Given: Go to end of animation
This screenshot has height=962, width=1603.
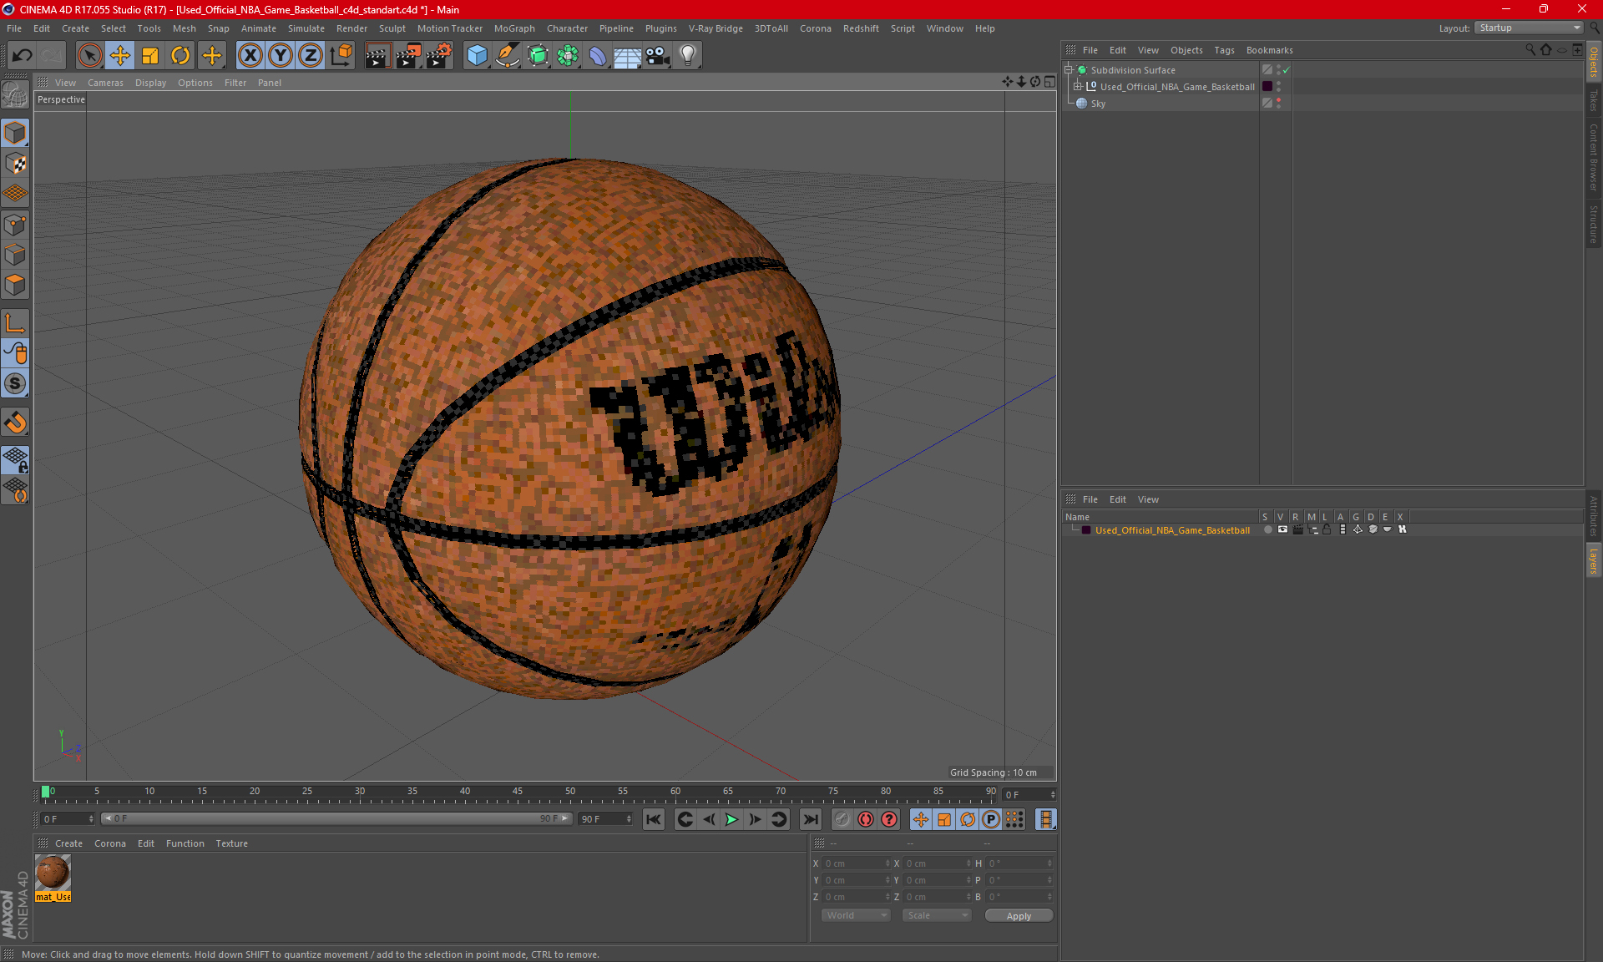Looking at the screenshot, I should [x=811, y=819].
